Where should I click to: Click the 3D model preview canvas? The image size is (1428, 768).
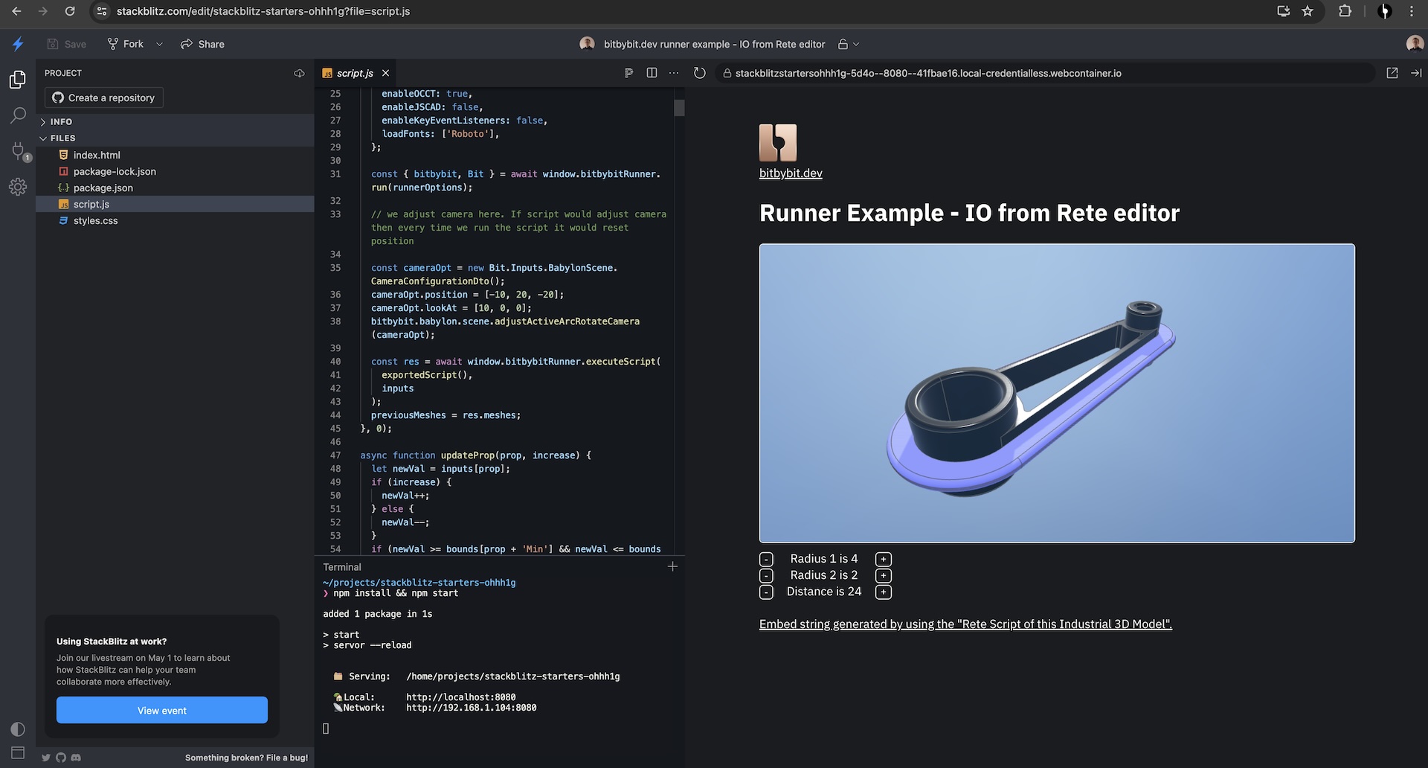[1057, 393]
